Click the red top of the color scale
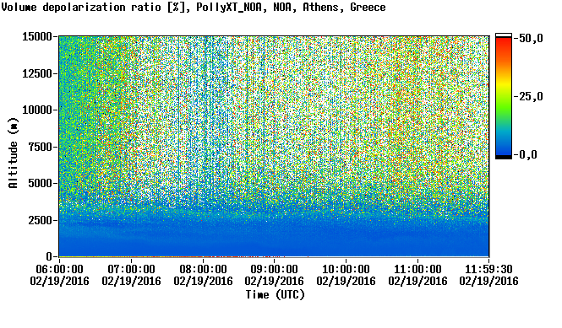Image resolution: width=562 pixels, height=328 pixels. tap(504, 45)
